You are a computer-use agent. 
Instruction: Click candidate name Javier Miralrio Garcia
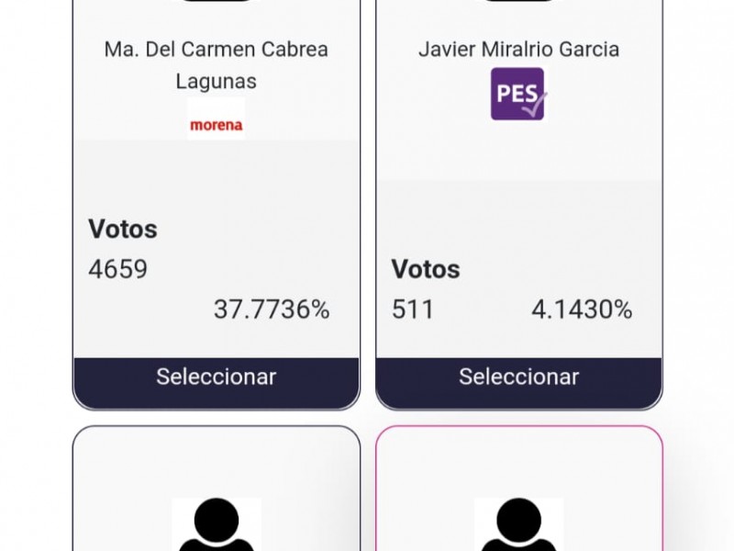(518, 50)
